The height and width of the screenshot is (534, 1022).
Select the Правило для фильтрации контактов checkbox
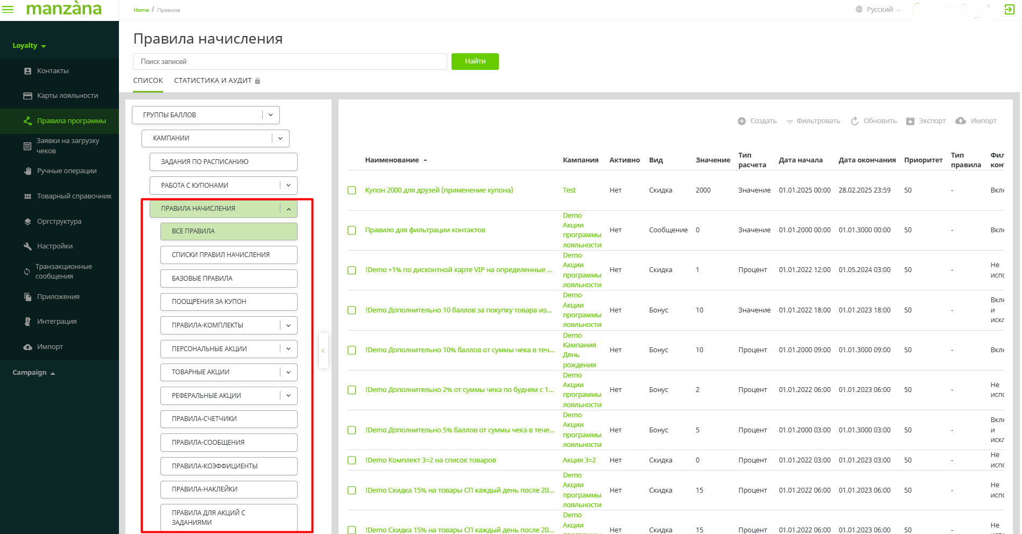coord(352,230)
